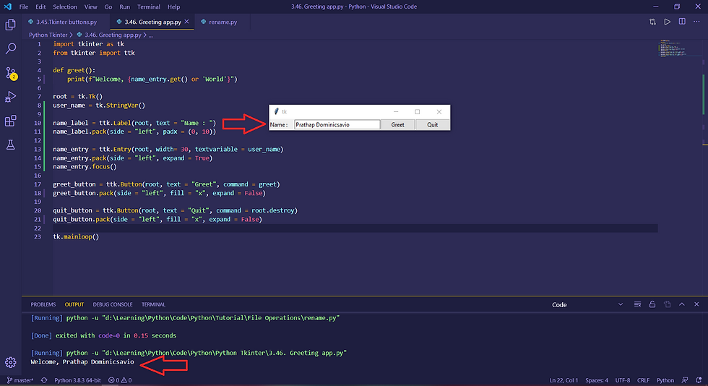Click the Open Changes compare icon
708x386 pixels.
point(652,22)
